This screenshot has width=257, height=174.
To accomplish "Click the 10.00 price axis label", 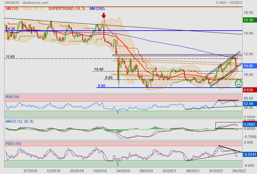I will tap(249, 75).
